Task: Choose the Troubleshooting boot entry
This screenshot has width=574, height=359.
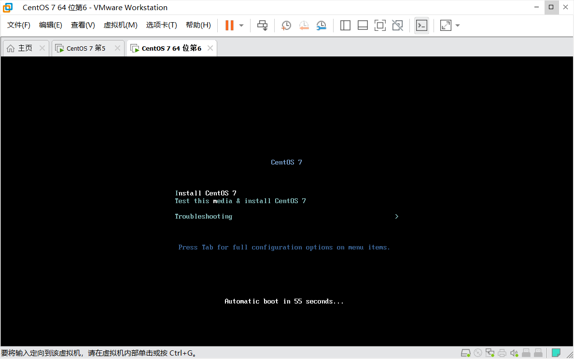Action: click(204, 216)
